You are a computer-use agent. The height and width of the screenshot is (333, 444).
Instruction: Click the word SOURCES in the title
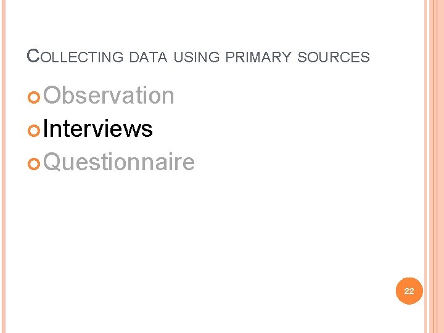point(333,57)
